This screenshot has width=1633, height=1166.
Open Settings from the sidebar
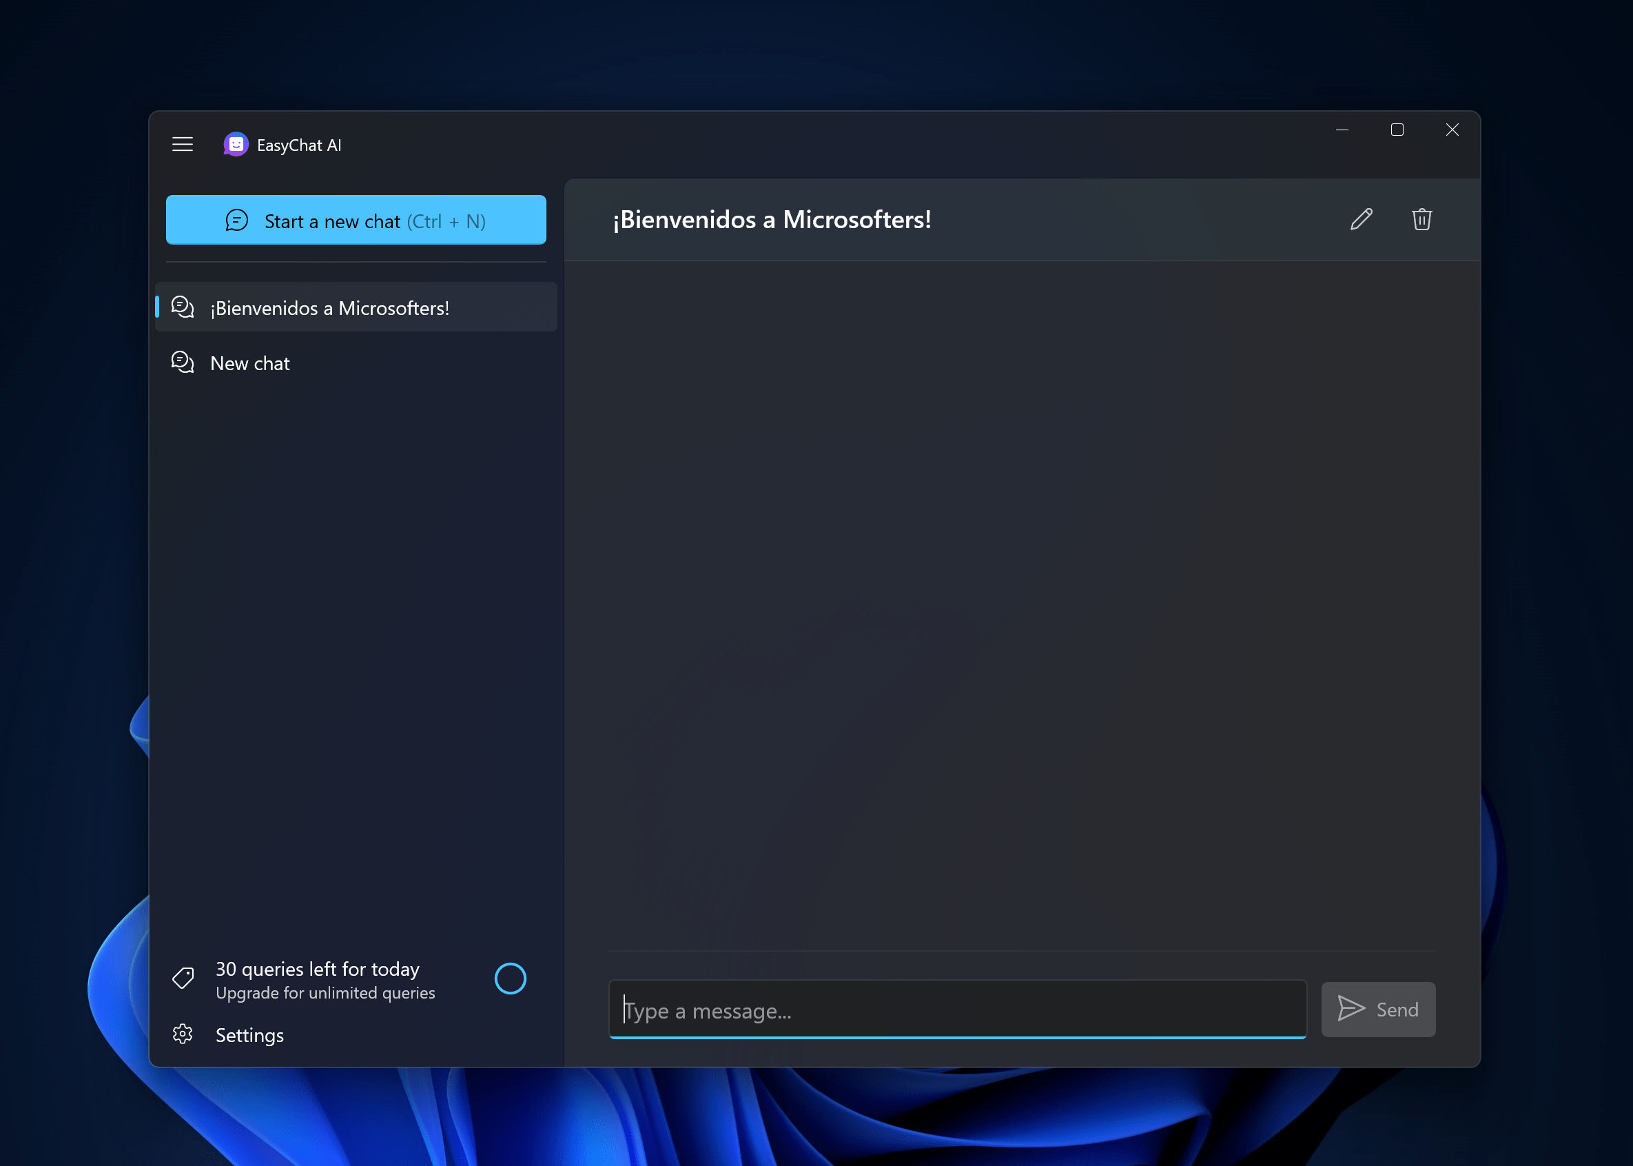click(356, 1034)
